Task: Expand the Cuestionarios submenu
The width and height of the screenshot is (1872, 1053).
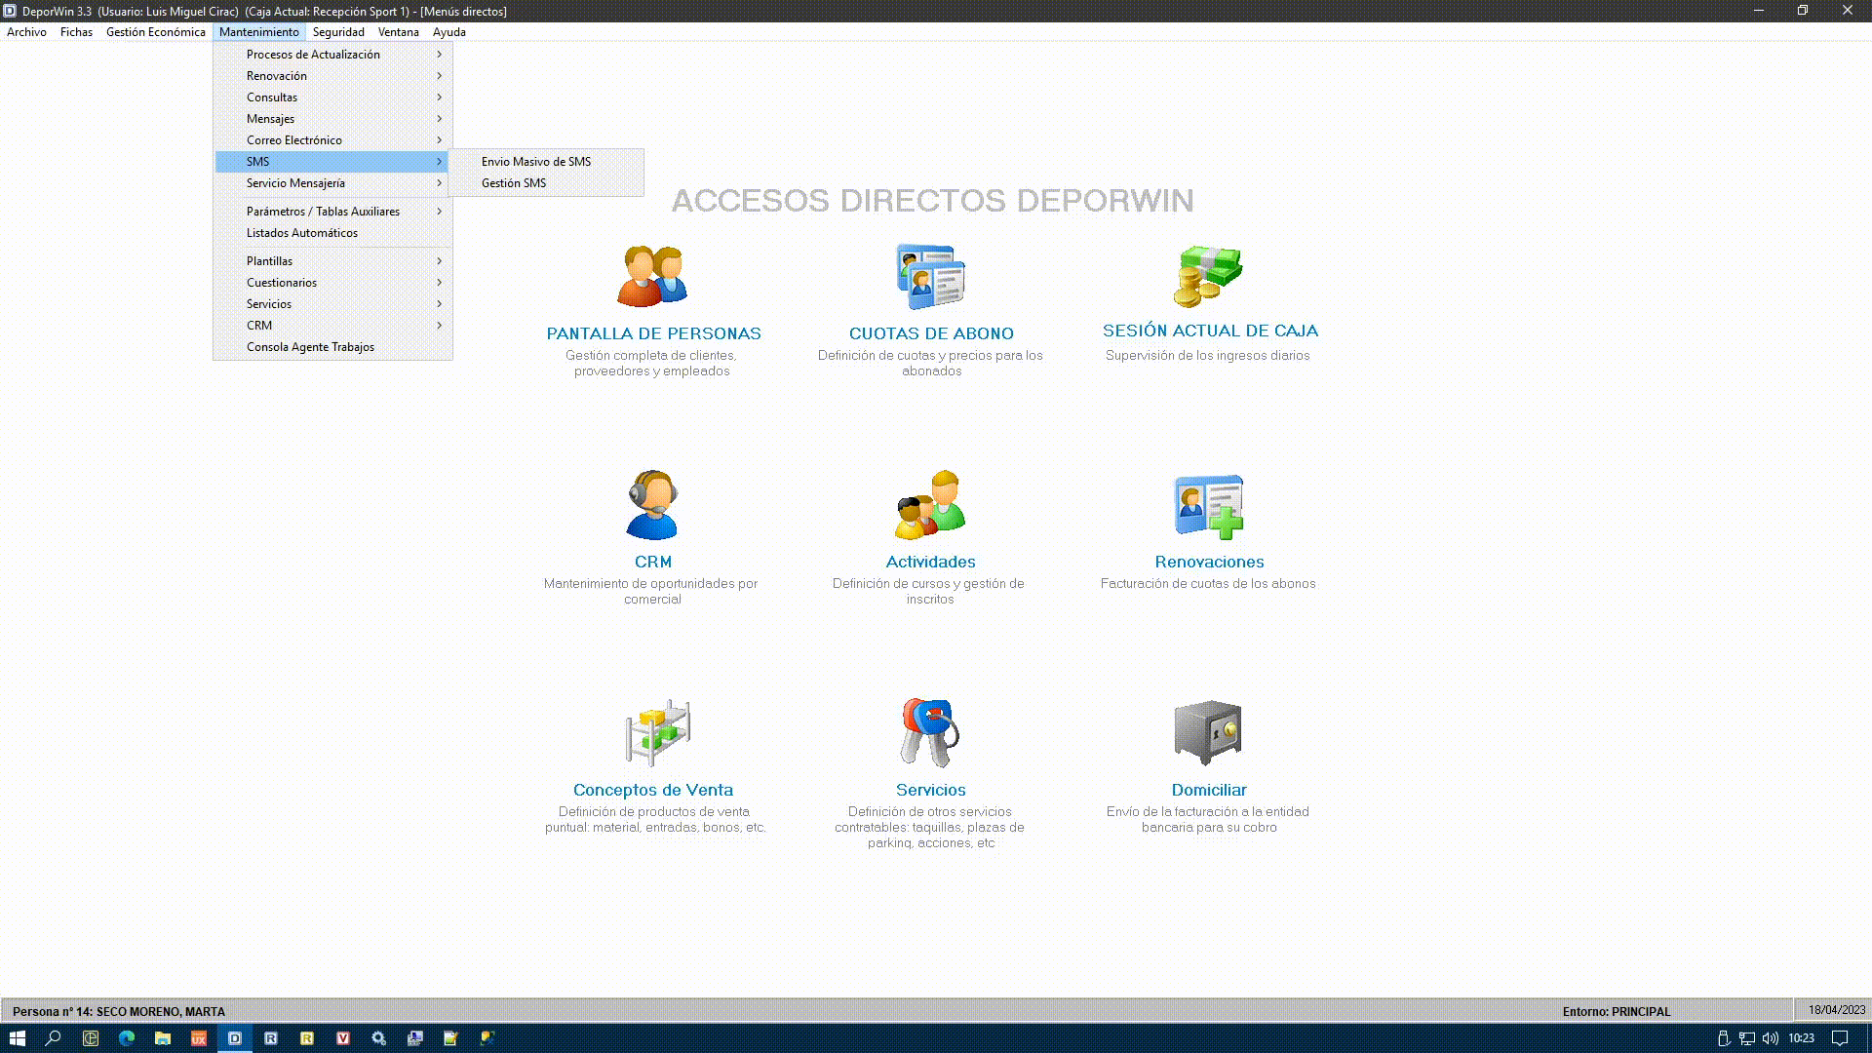Action: point(332,283)
